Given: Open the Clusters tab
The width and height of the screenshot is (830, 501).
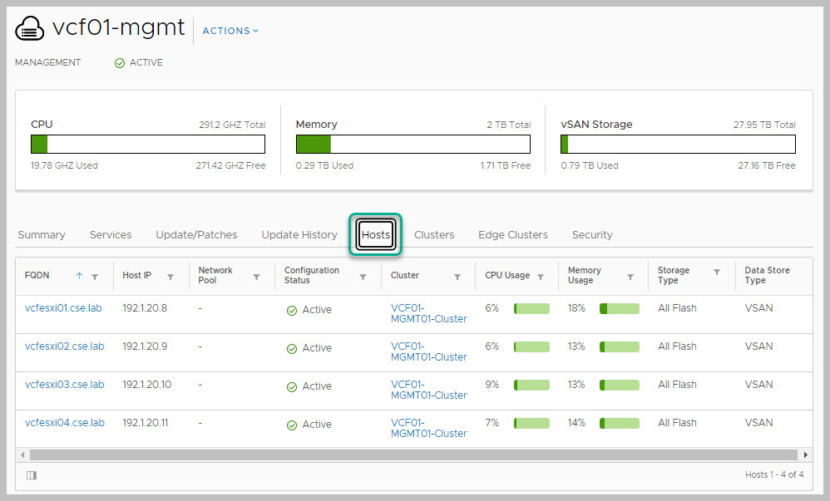Looking at the screenshot, I should (x=434, y=235).
